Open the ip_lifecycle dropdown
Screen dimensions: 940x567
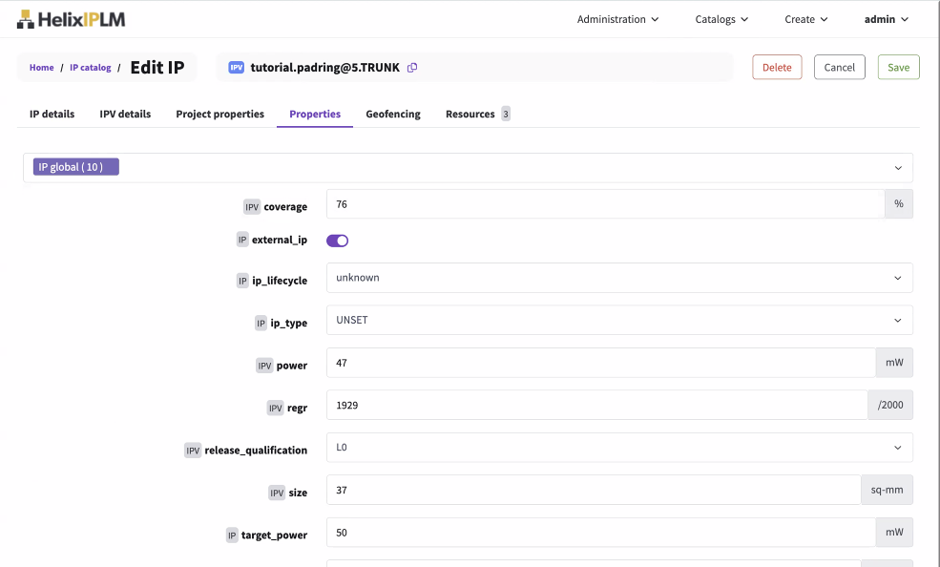618,278
